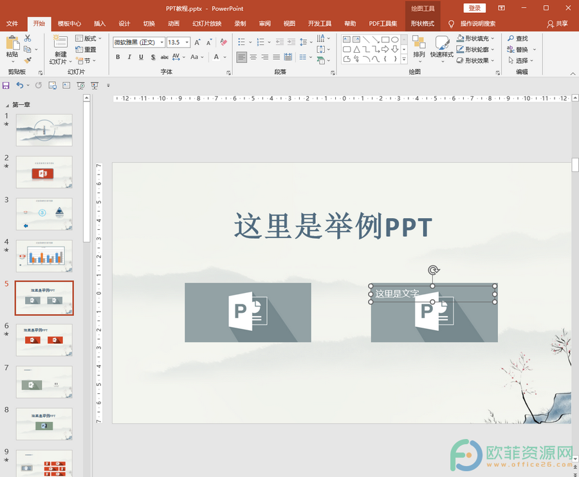Image resolution: width=579 pixels, height=477 pixels.
Task: Expand the shapes gallery More arrow
Action: click(404, 59)
